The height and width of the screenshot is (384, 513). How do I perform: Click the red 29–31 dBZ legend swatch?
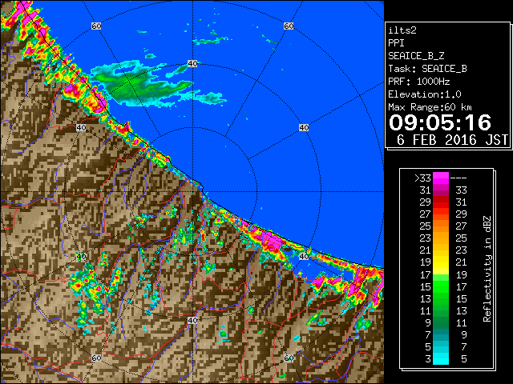click(440, 202)
